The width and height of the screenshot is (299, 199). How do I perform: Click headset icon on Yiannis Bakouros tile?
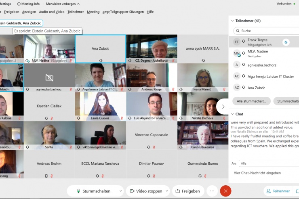[181, 147]
